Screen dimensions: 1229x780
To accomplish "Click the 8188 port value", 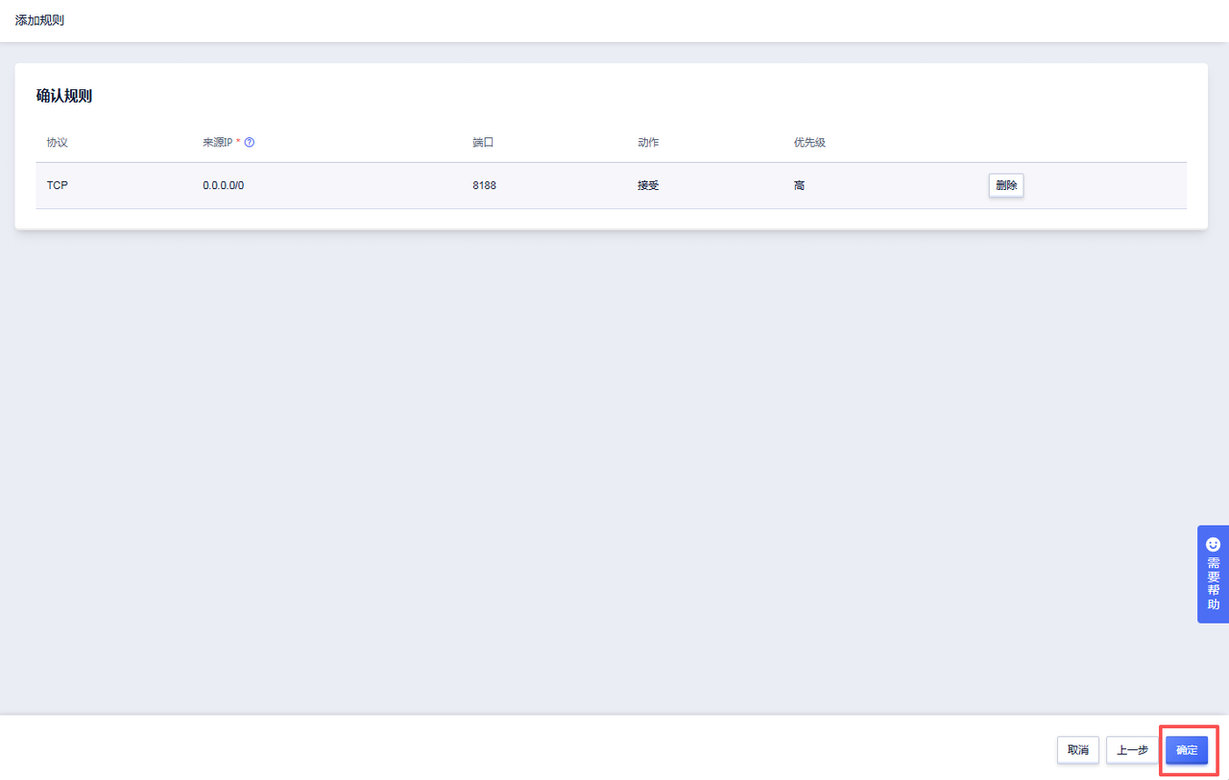I will click(484, 185).
